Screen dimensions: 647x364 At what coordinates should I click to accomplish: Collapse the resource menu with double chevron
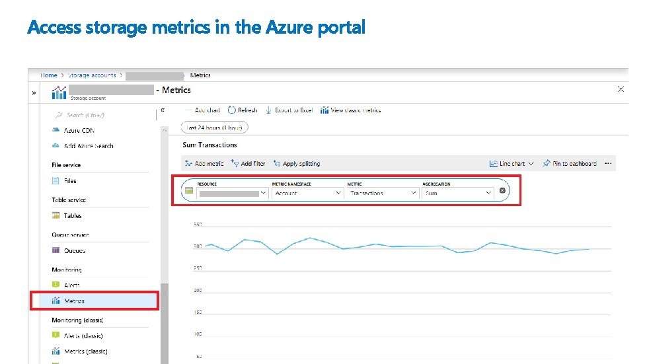click(x=163, y=110)
